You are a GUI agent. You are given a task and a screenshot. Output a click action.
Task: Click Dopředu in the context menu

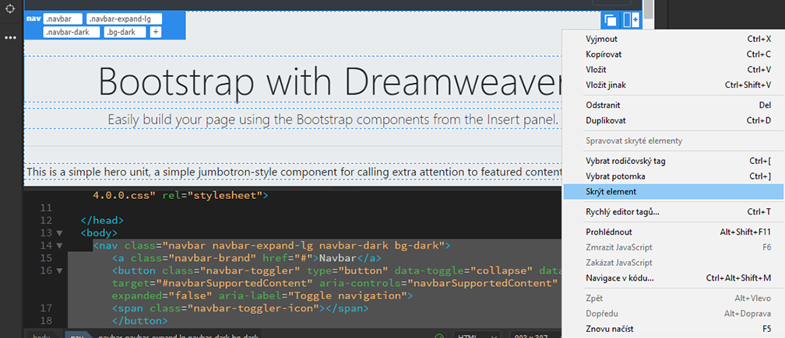pyautogui.click(x=674, y=314)
